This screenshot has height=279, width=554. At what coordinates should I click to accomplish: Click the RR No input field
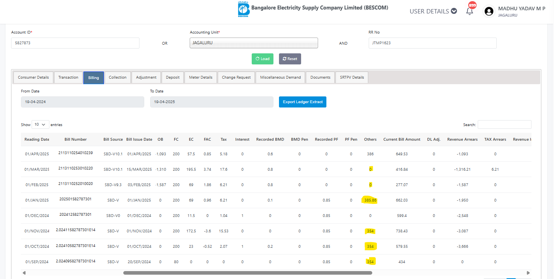[432, 43]
